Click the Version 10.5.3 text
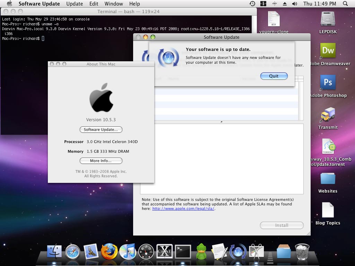 101,119
